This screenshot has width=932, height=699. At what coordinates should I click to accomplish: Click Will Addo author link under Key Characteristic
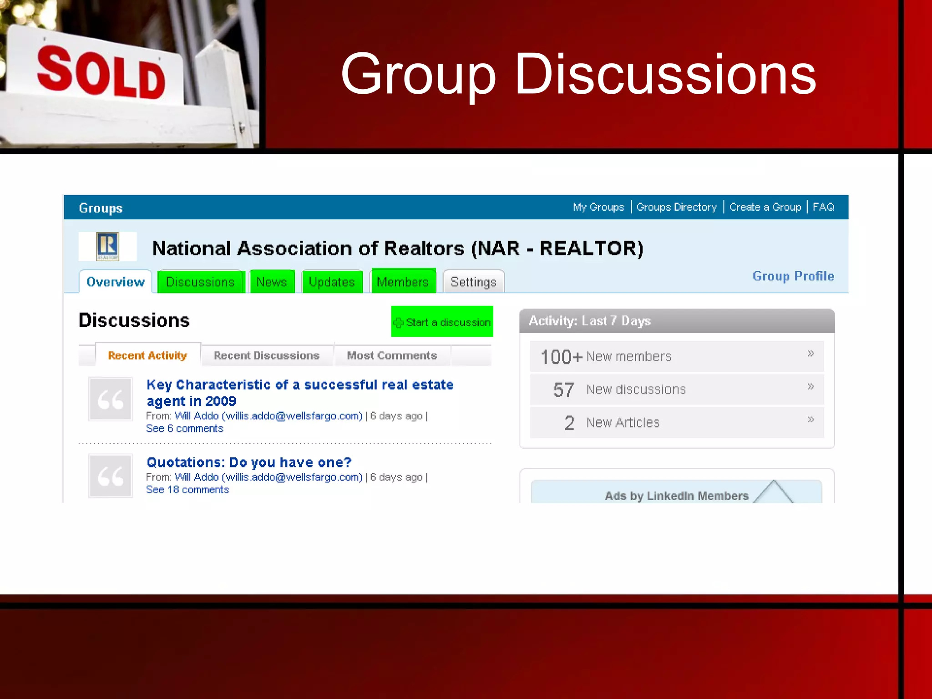tap(268, 416)
